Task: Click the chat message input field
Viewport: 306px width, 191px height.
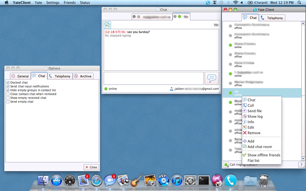Action: (154, 78)
